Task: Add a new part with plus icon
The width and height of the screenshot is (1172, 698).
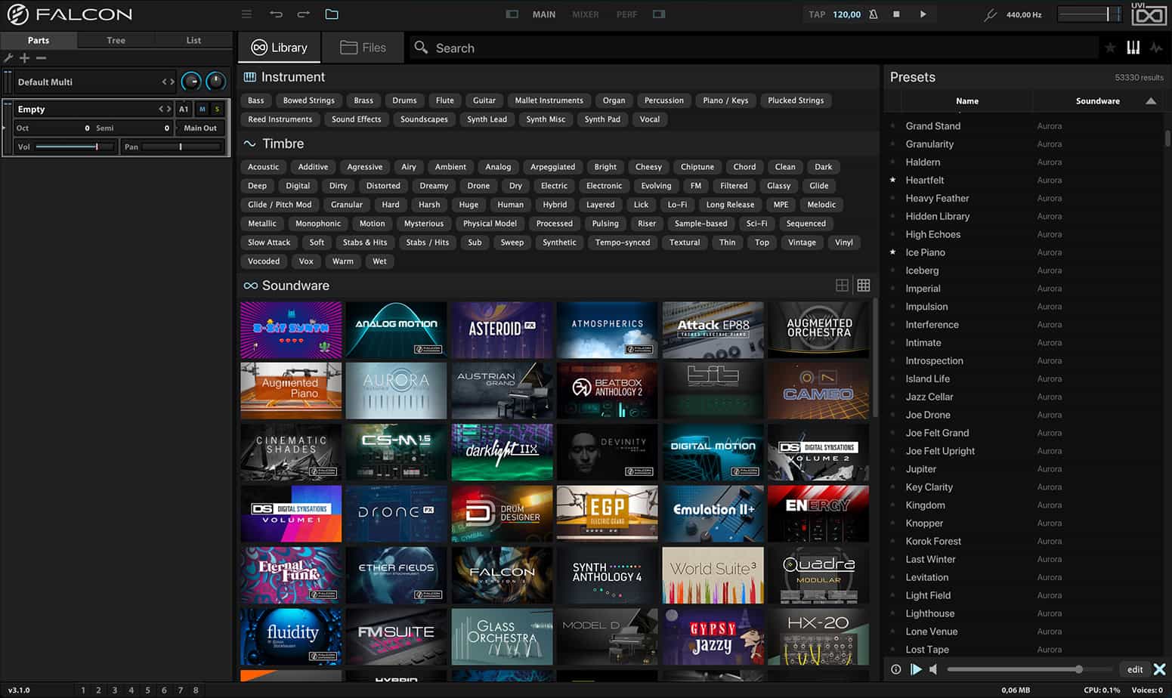Action: [x=25, y=58]
